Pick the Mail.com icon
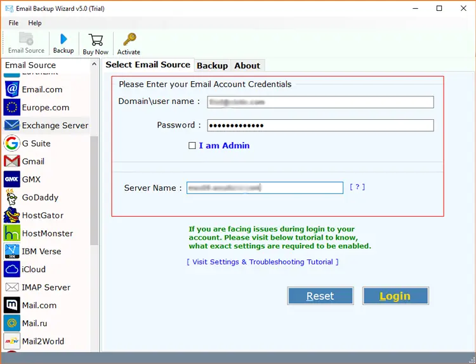 tap(12, 305)
